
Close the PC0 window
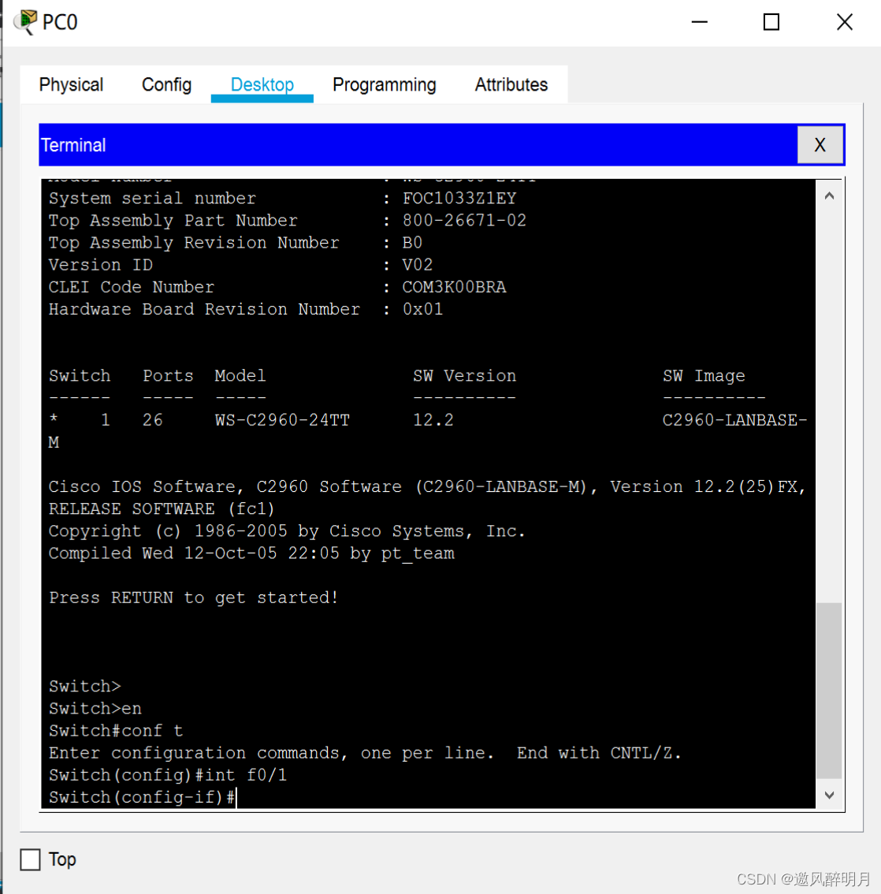point(845,22)
